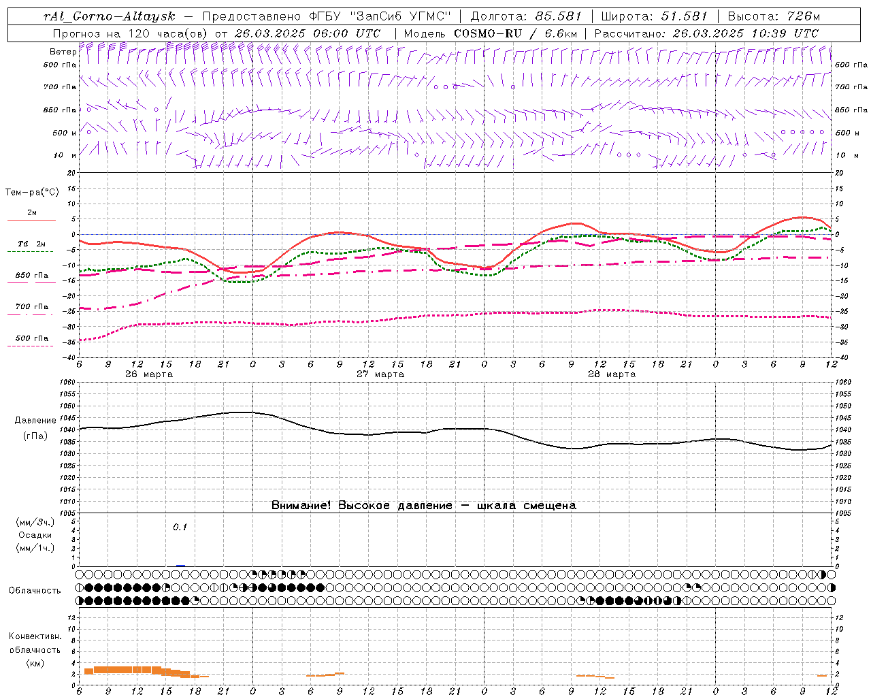Screen dimensions: 871x697
Task: Click the '500 гПа' legend label in temperature panel
Action: point(32,338)
